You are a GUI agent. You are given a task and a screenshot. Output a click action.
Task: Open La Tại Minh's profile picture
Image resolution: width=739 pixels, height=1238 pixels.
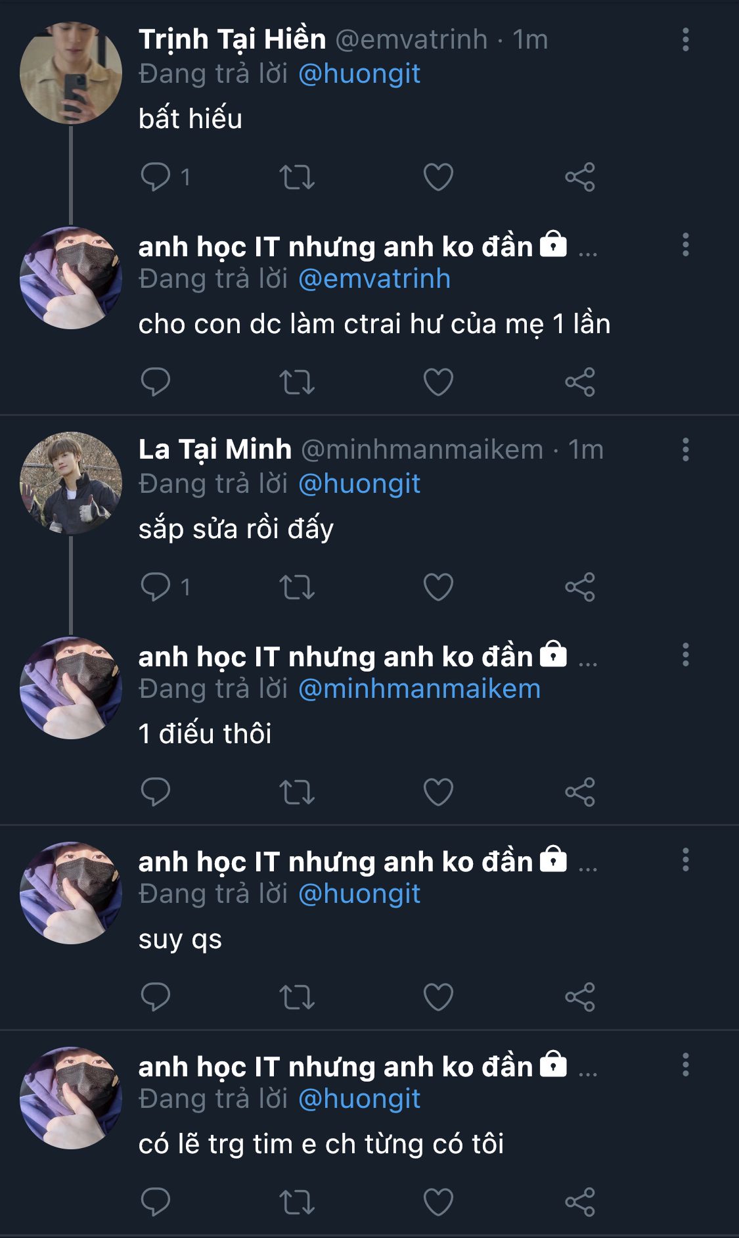[71, 483]
